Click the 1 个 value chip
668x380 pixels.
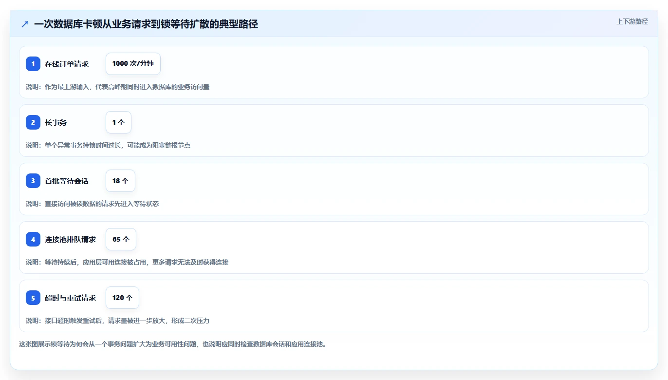[x=118, y=122]
